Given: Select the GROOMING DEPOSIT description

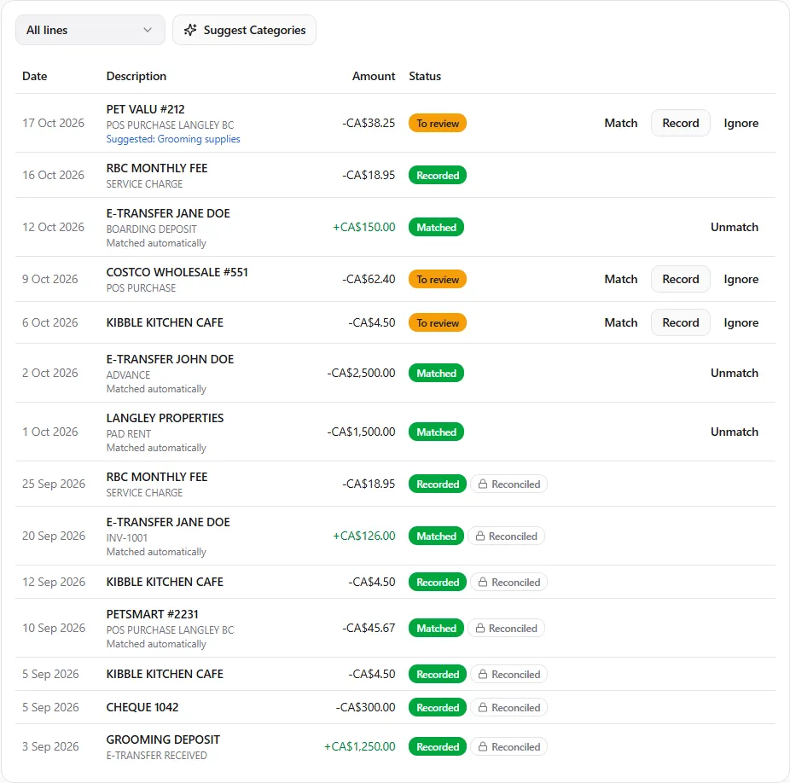Looking at the screenshot, I should (x=163, y=739).
